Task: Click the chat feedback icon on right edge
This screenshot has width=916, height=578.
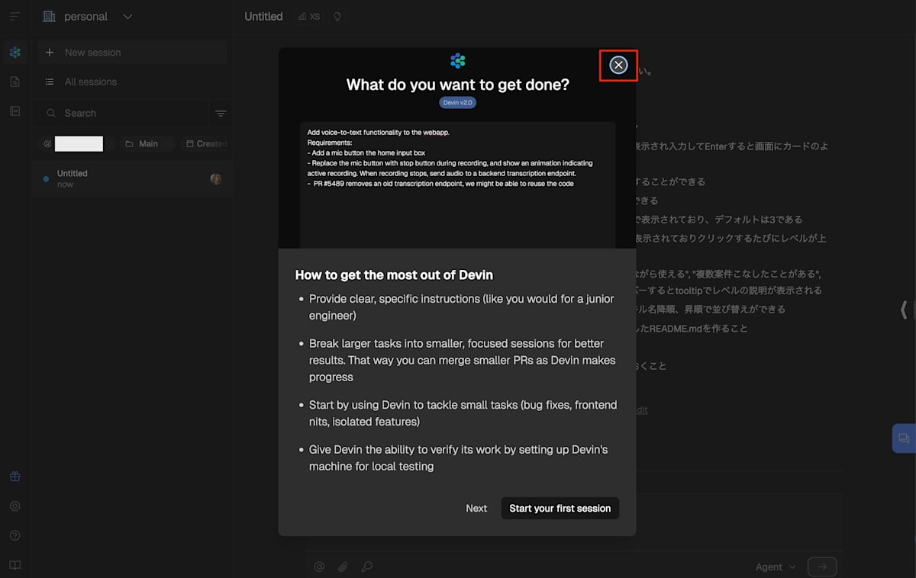Action: pos(904,438)
